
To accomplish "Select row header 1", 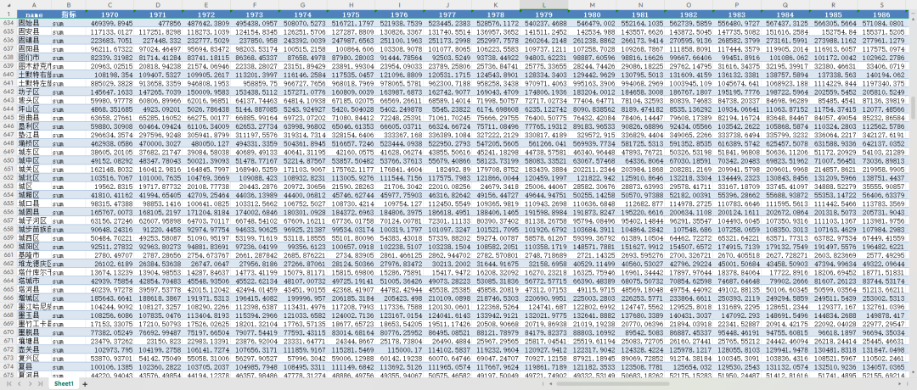I will (x=8, y=13).
